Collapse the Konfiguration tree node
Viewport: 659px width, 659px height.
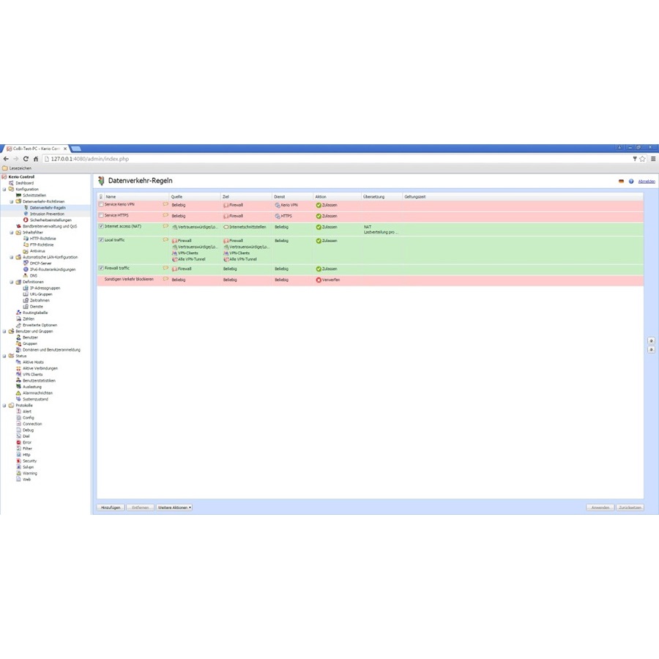4,190
